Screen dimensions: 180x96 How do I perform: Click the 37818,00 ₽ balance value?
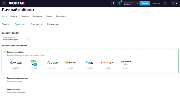(128, 4)
